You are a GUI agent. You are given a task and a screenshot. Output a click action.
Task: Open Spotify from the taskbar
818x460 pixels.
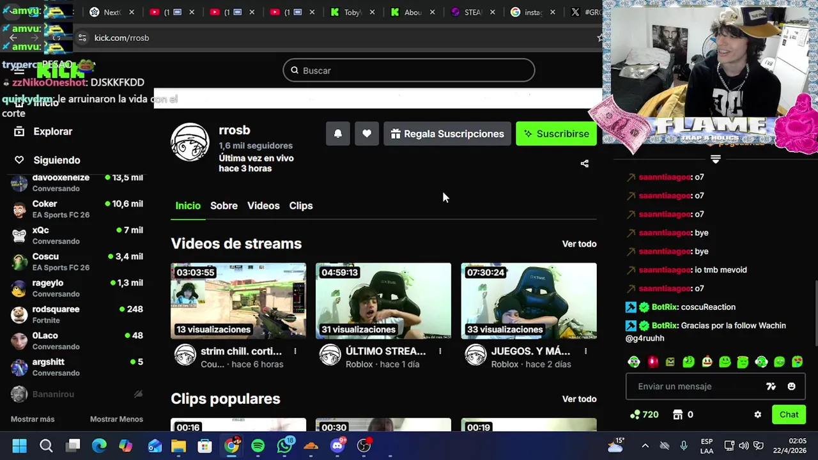point(258,446)
